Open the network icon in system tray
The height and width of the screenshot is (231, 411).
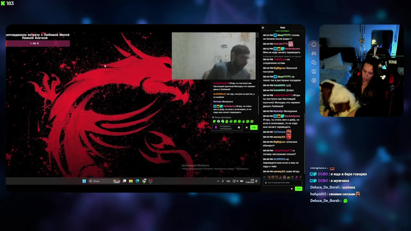pyautogui.click(x=234, y=181)
